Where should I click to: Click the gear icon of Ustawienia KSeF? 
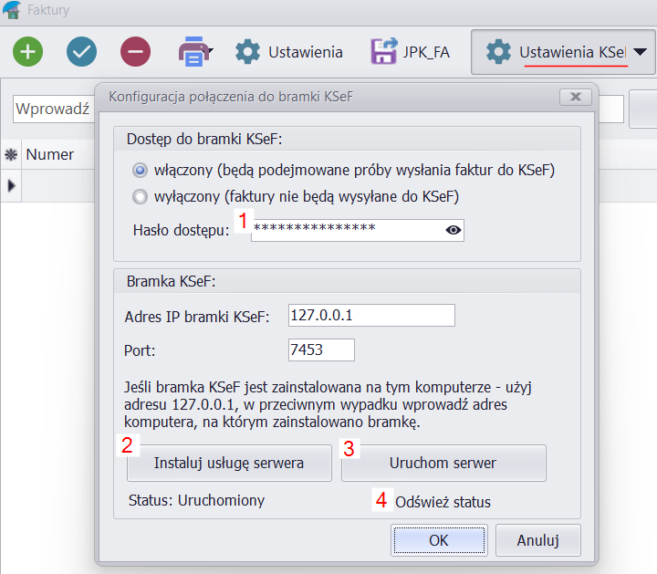click(498, 52)
